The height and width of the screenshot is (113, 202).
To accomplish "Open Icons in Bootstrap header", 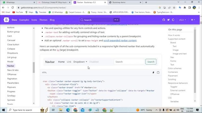I will pos(34,20).
